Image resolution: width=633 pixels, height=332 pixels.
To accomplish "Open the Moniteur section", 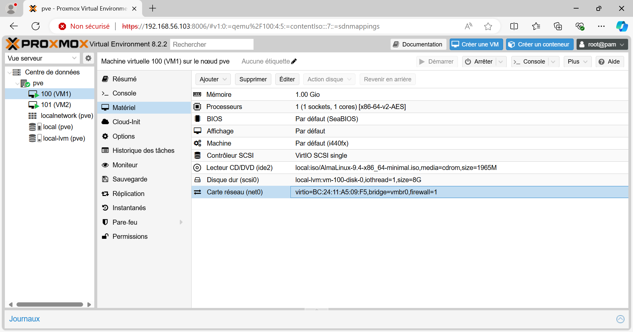I will click(144, 165).
